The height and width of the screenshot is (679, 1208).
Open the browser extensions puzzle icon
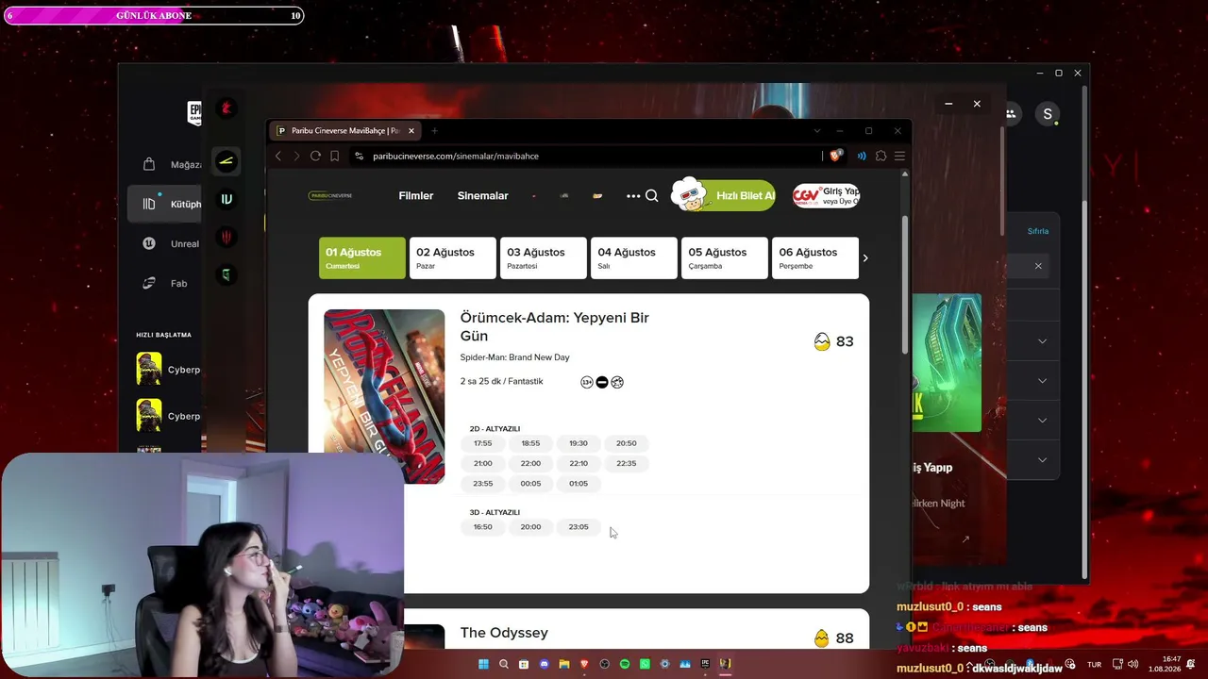[881, 156]
